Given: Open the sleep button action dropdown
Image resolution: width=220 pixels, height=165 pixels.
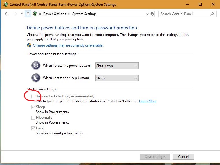Looking at the screenshot, I should coord(117,78).
